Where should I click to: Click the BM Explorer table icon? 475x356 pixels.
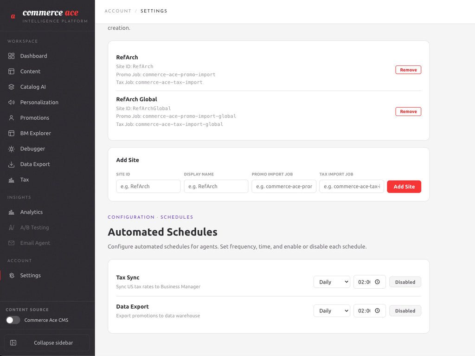pos(11,133)
